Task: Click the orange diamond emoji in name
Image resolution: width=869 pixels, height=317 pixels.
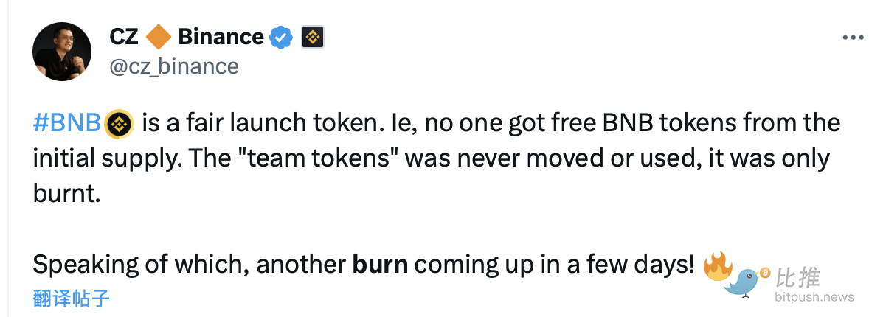Action: click(x=158, y=36)
